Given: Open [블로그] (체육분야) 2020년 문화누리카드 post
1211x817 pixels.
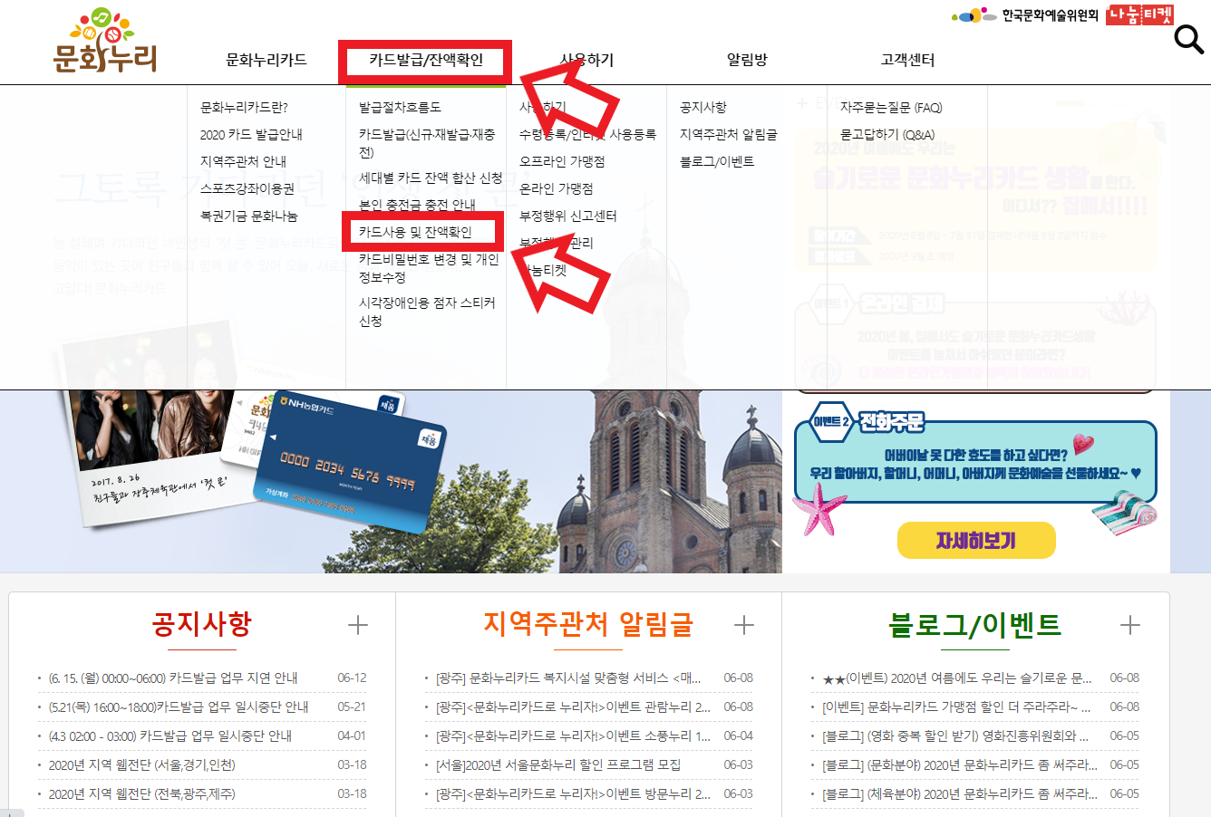Looking at the screenshot, I should coord(960,793).
